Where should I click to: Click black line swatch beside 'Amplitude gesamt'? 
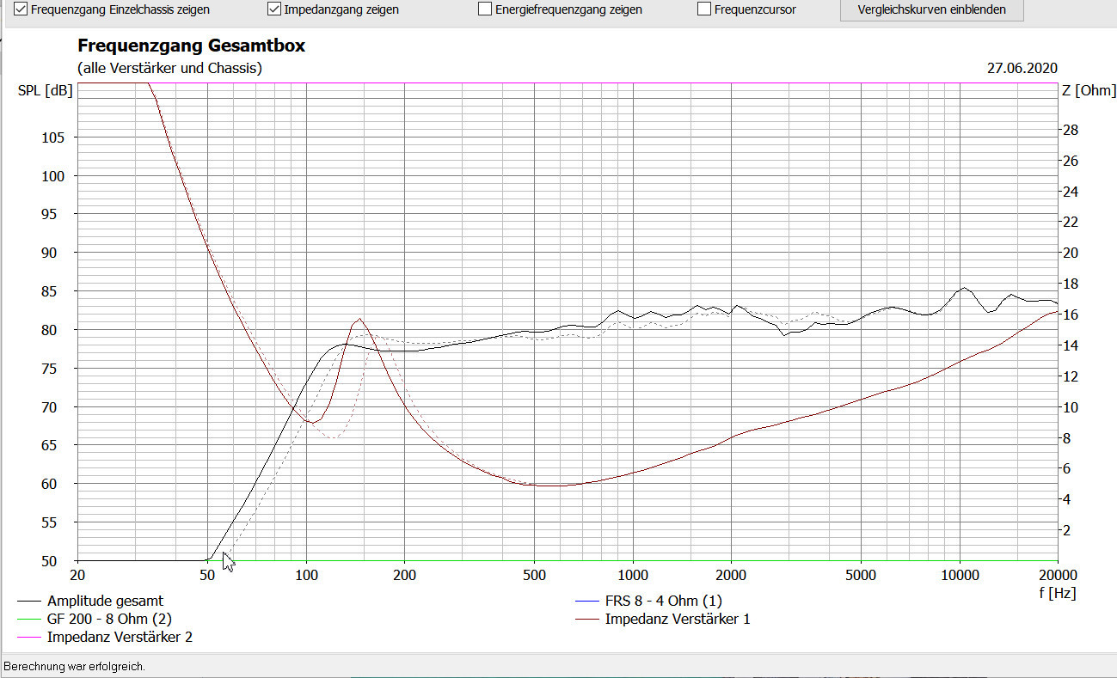click(x=28, y=602)
